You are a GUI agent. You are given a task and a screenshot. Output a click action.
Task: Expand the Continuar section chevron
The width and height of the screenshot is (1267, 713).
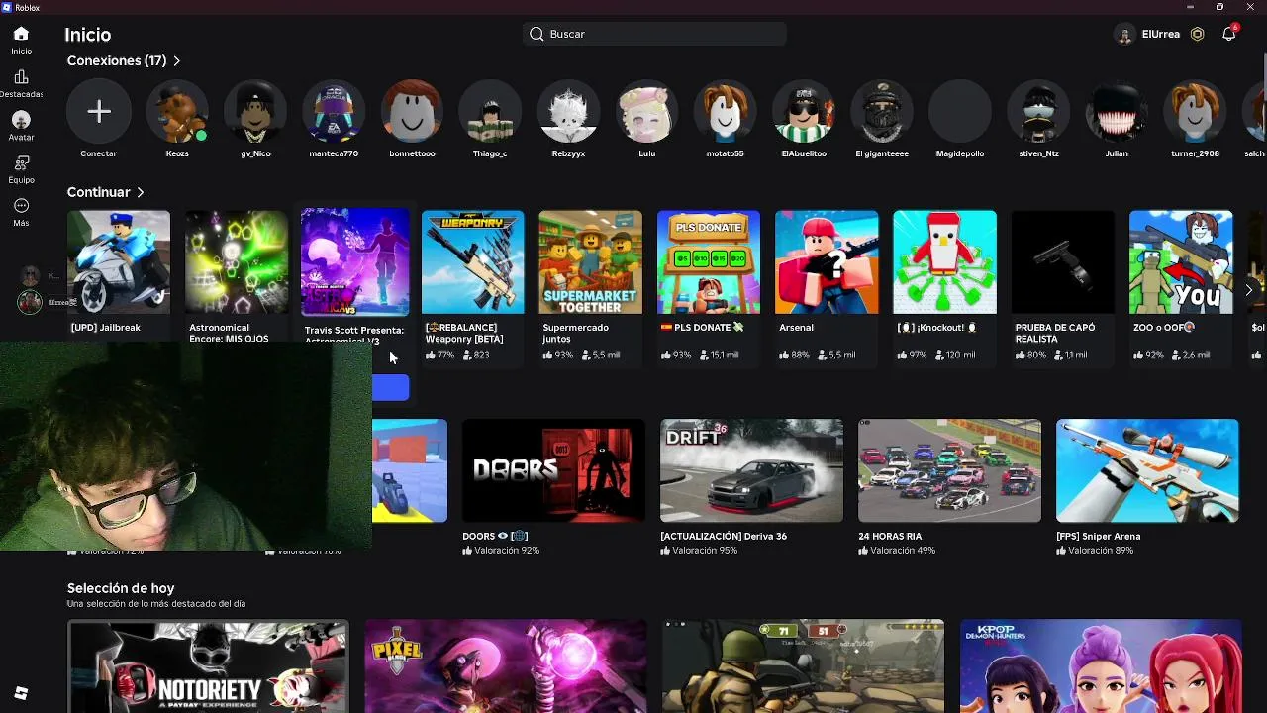coord(141,192)
